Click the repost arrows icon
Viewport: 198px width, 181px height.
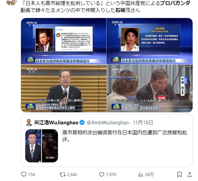(63, 175)
